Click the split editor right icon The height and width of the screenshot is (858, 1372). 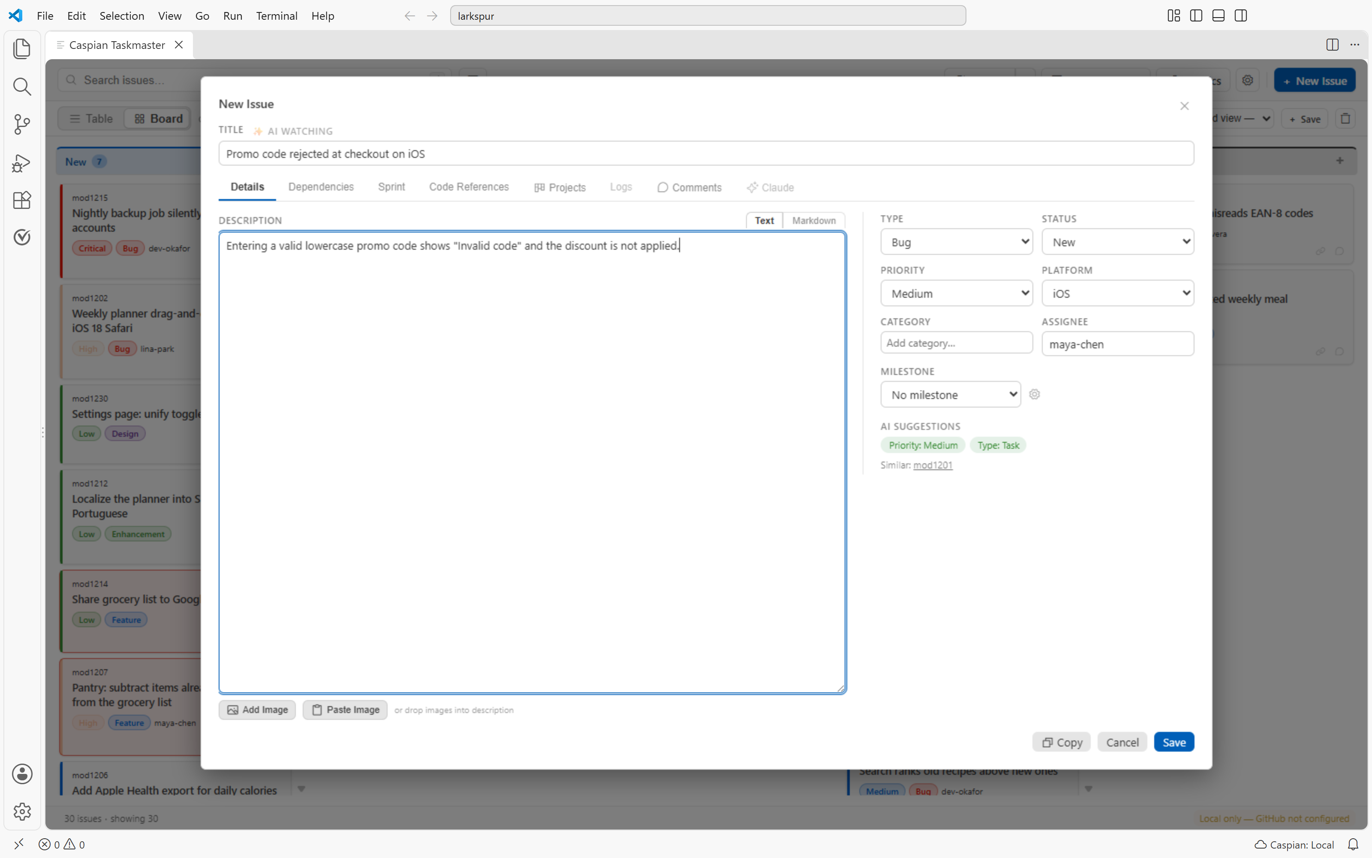coord(1332,45)
